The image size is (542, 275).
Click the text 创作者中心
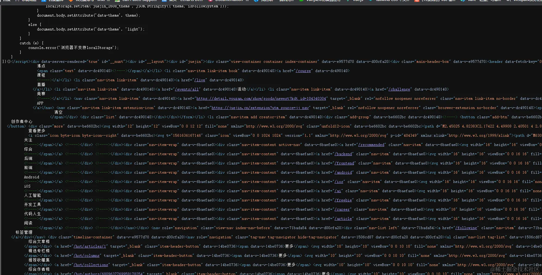(22, 122)
